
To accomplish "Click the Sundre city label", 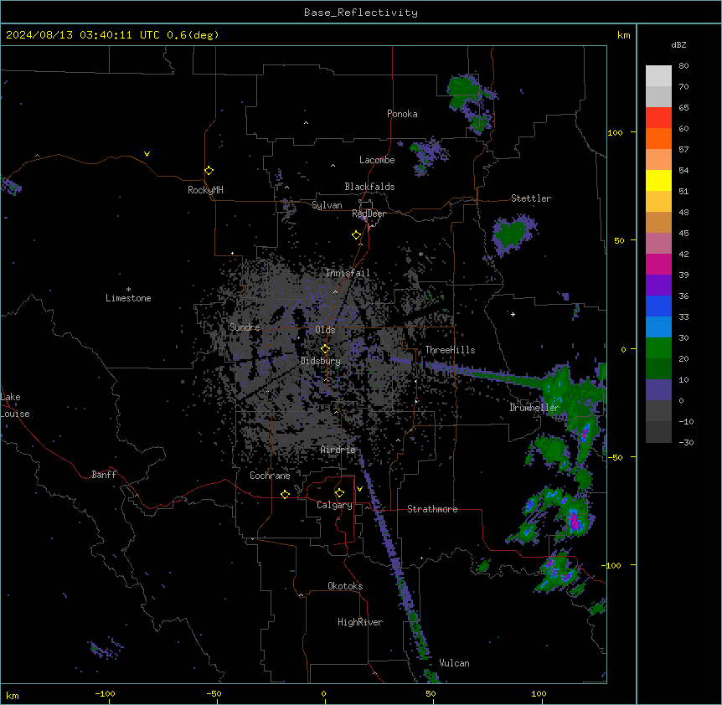I will coord(245,327).
